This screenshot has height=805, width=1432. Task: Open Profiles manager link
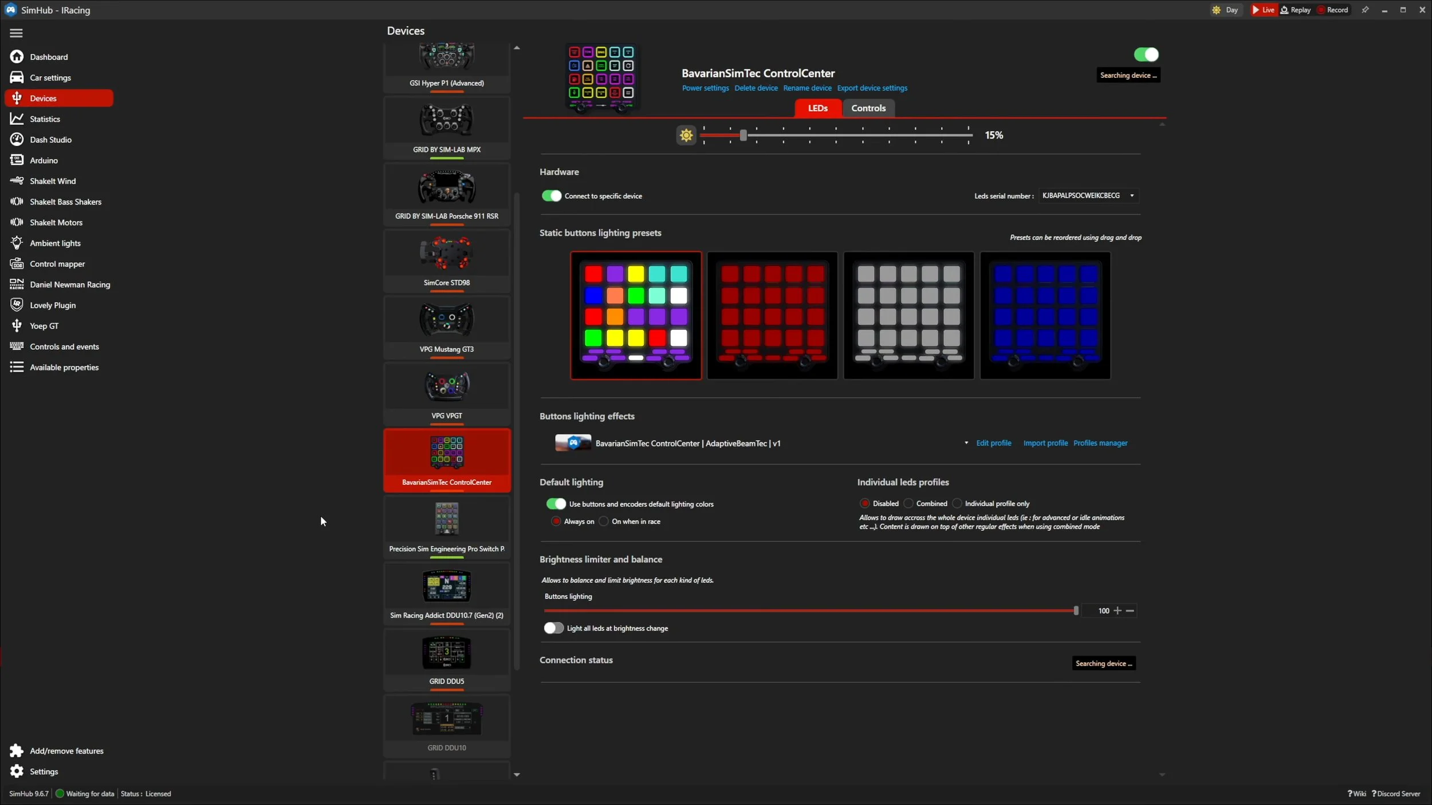coord(1100,443)
